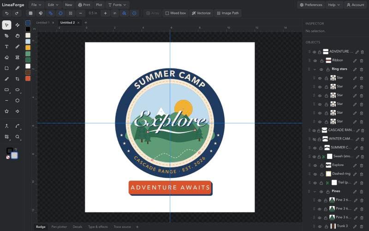Select the star shape tool

coord(6,111)
